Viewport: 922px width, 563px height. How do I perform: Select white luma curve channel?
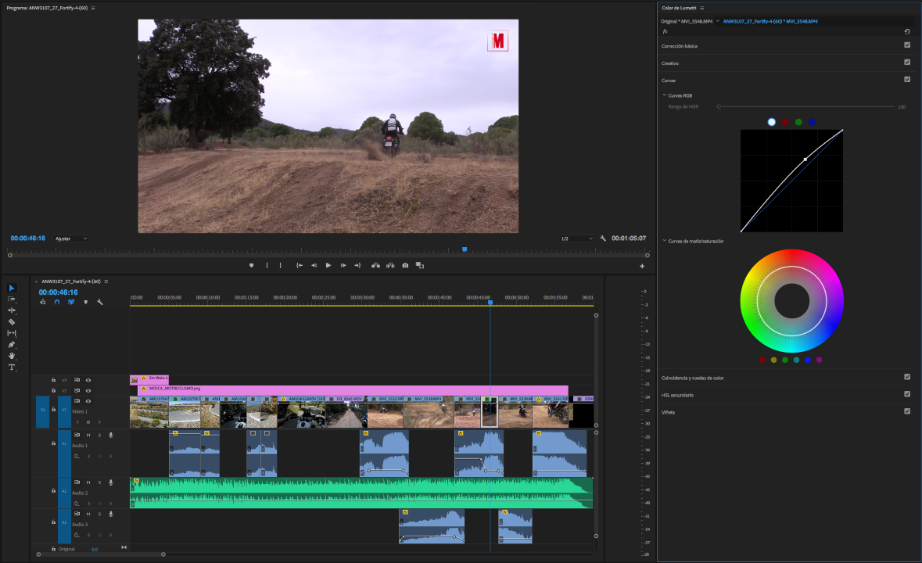point(772,122)
